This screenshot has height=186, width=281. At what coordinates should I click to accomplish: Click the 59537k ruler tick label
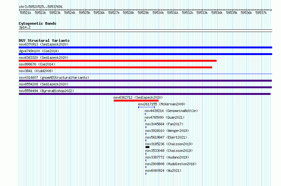261,13
